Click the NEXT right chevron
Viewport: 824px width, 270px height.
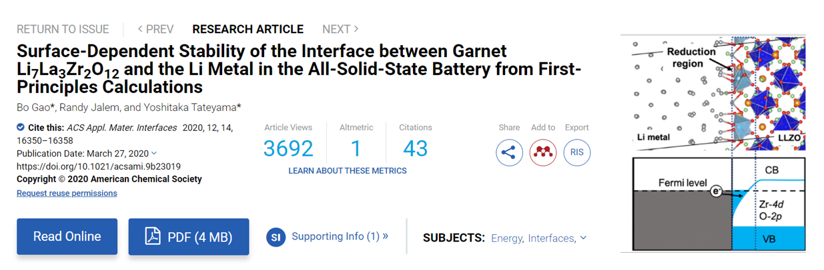coord(356,29)
